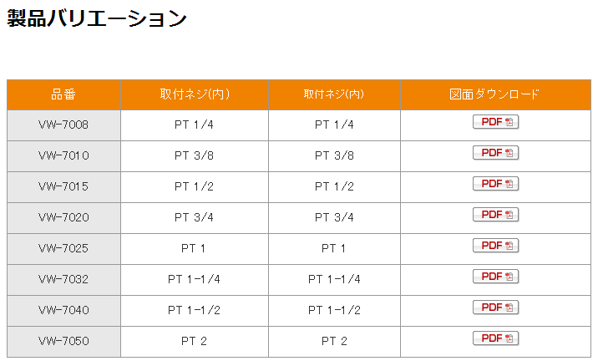Click the second PT 1-1/2 cell
The height and width of the screenshot is (361, 603).
[334, 311]
